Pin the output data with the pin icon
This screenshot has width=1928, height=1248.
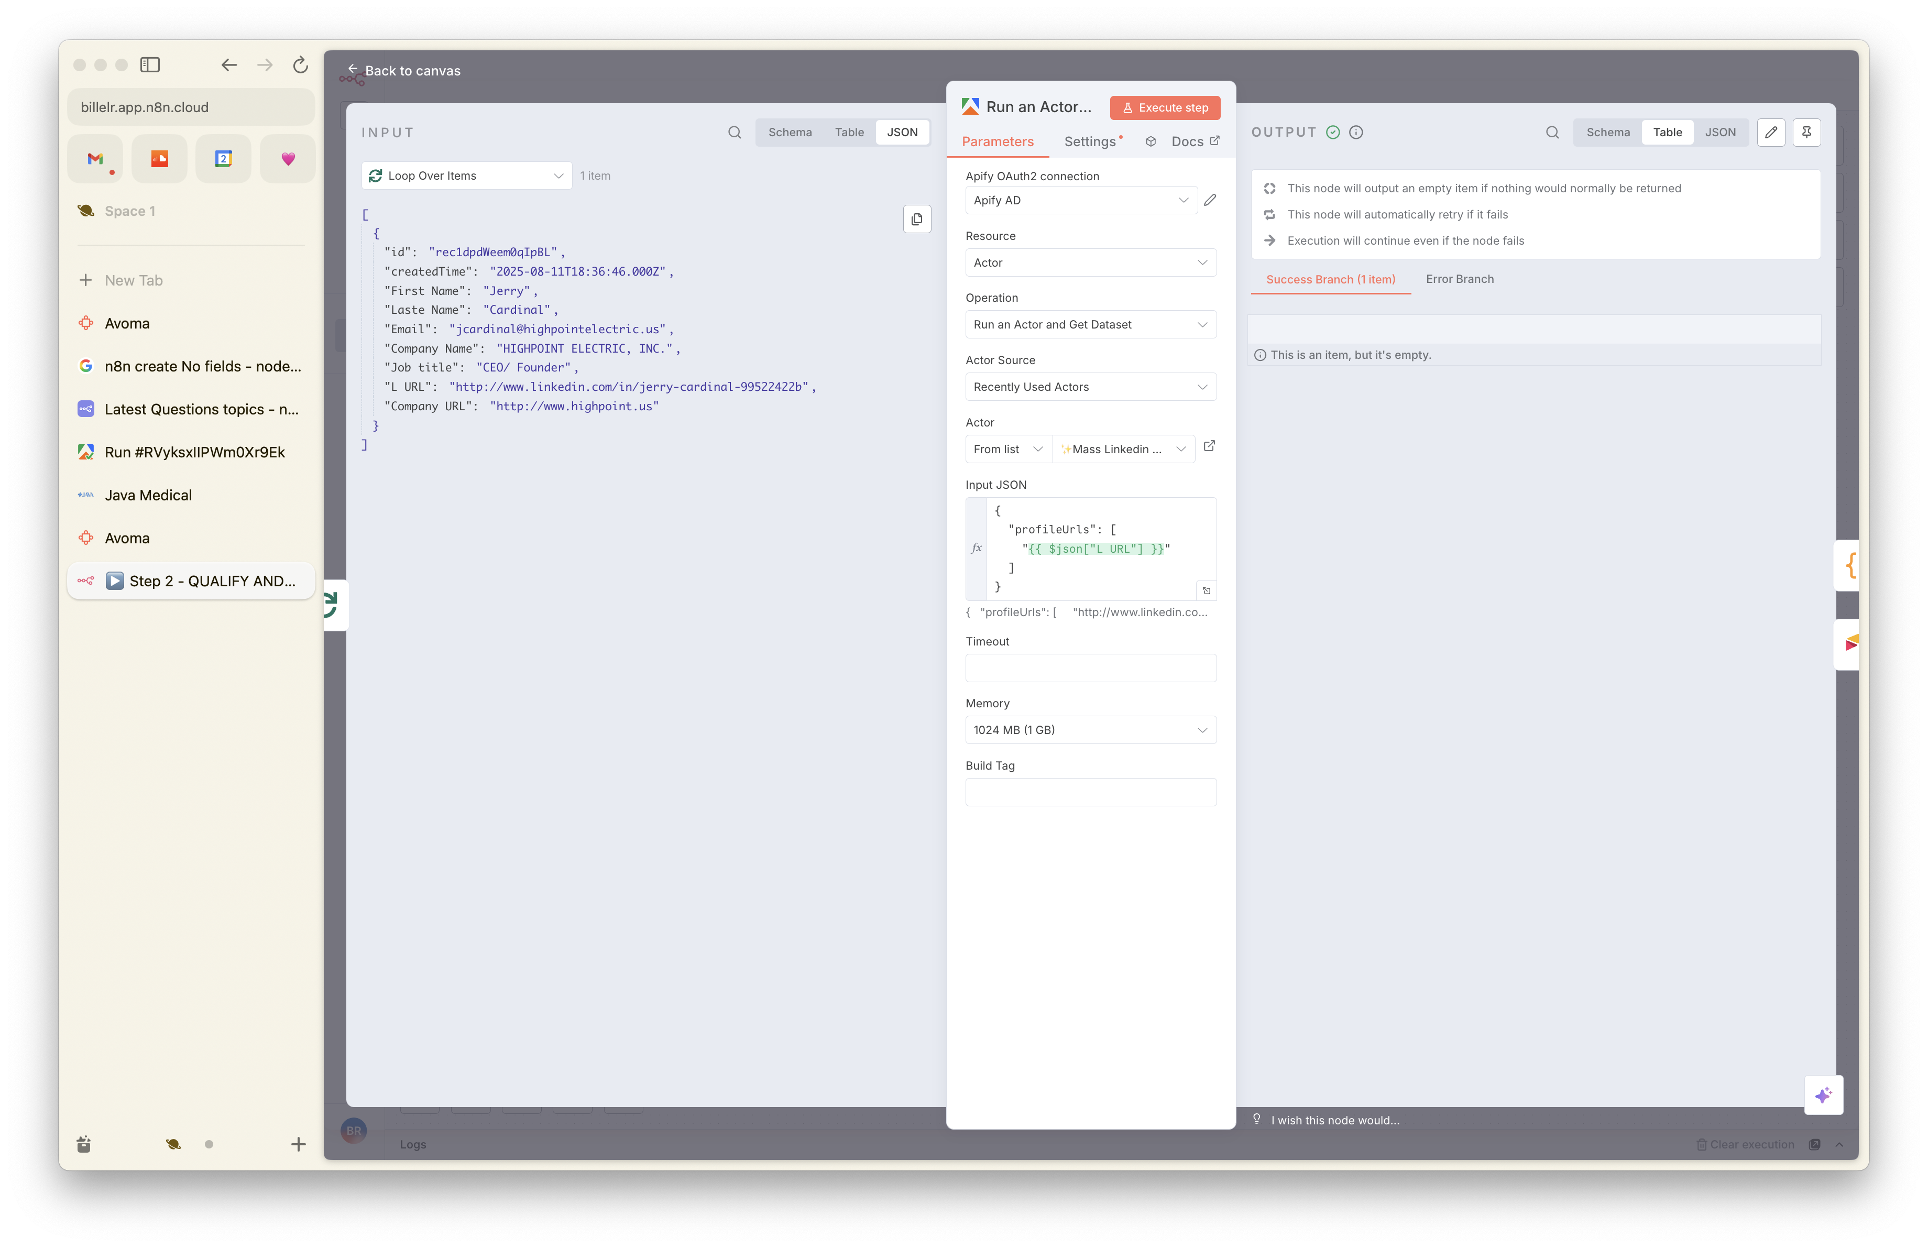pyautogui.click(x=1806, y=132)
